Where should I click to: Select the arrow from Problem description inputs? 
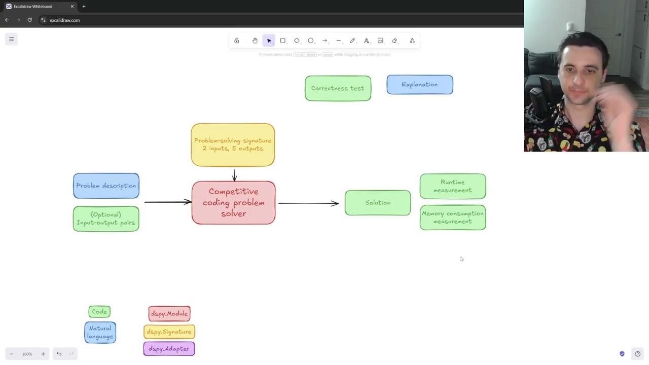pyautogui.click(x=168, y=202)
